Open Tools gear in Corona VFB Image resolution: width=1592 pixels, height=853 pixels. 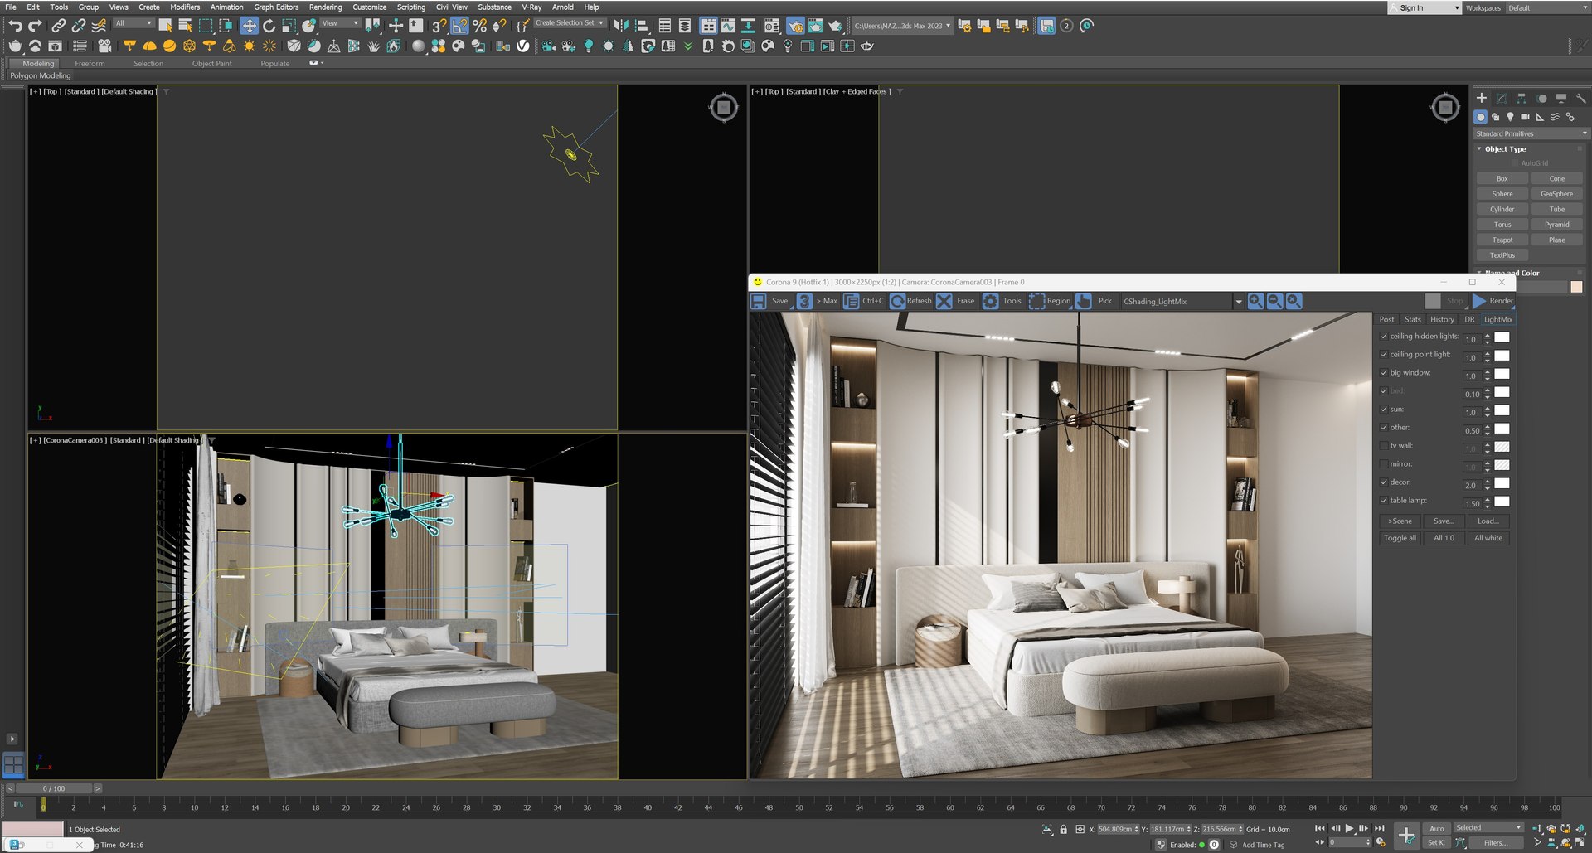coord(991,301)
